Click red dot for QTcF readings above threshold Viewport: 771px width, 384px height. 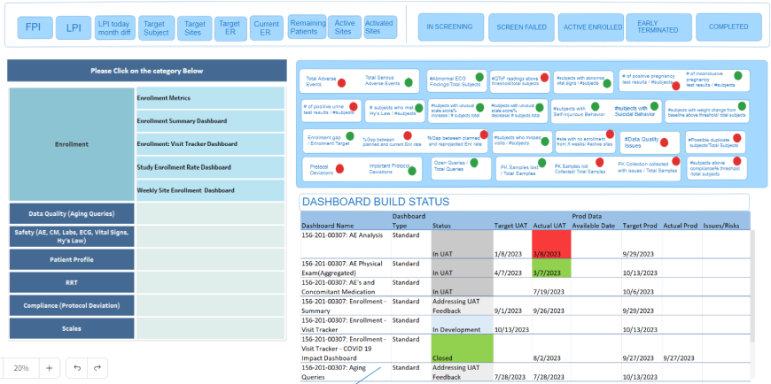click(544, 77)
